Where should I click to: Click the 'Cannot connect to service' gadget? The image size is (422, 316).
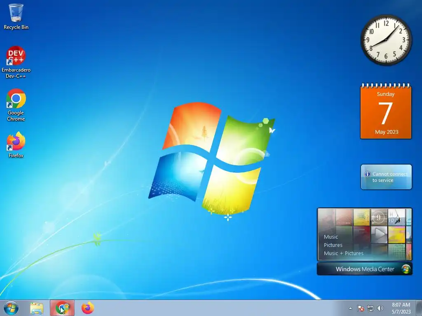386,177
